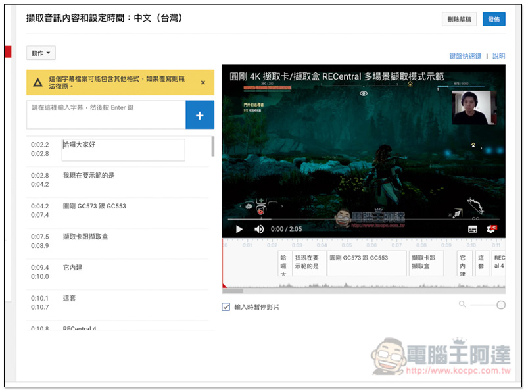Select timeline block 它內建
Viewport: 526px width, 392px height.
(x=465, y=263)
